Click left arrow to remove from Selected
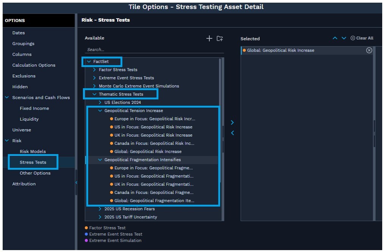This screenshot has height=252, width=386. point(232,133)
